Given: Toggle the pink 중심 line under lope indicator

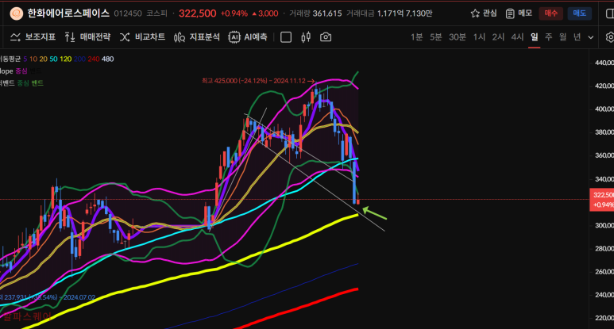Looking at the screenshot, I should point(21,71).
